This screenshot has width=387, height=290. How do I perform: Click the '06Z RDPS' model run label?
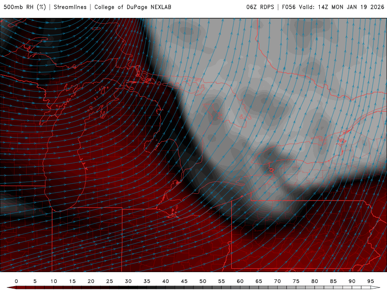(260, 7)
